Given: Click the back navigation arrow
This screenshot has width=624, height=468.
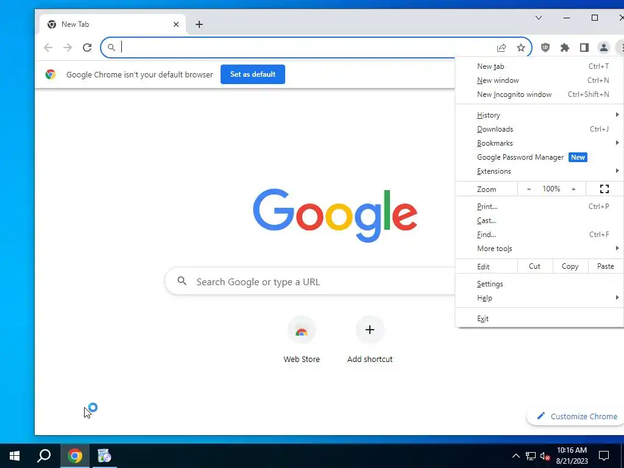Looking at the screenshot, I should 48,48.
